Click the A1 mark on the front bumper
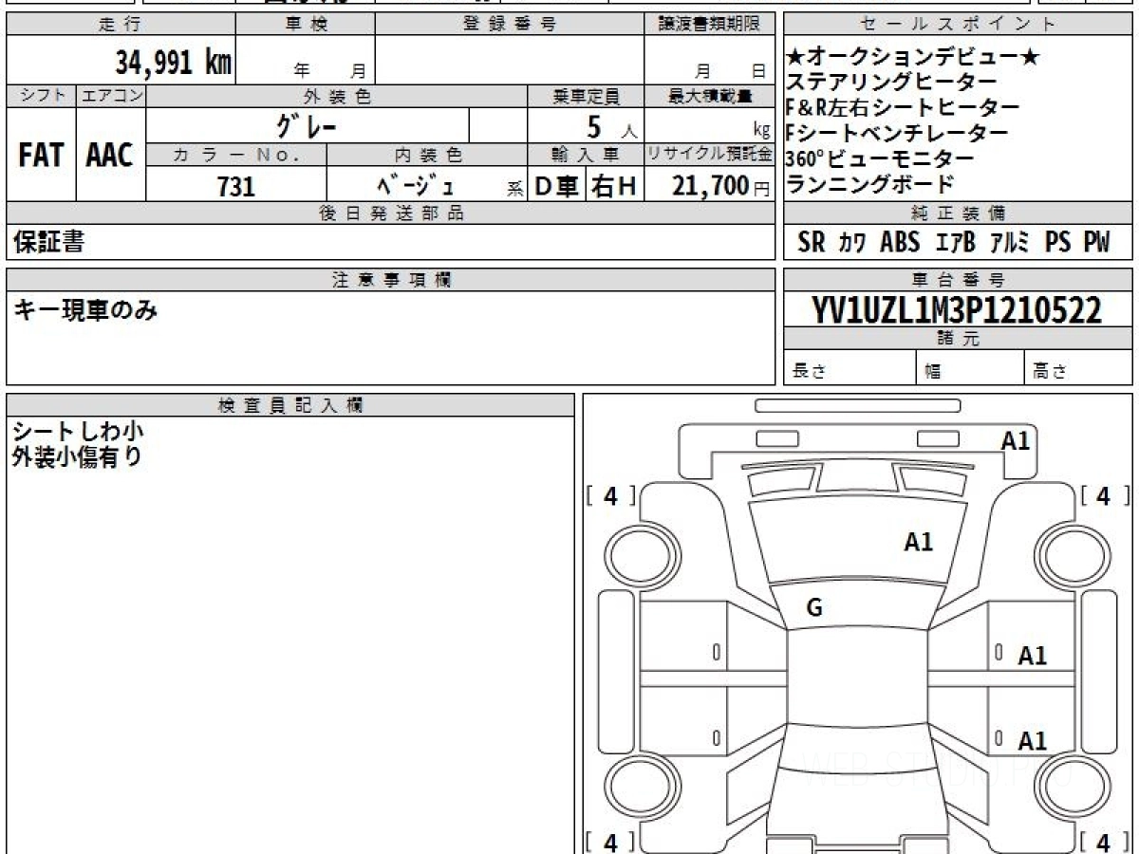The image size is (1139, 854). [x=1016, y=440]
